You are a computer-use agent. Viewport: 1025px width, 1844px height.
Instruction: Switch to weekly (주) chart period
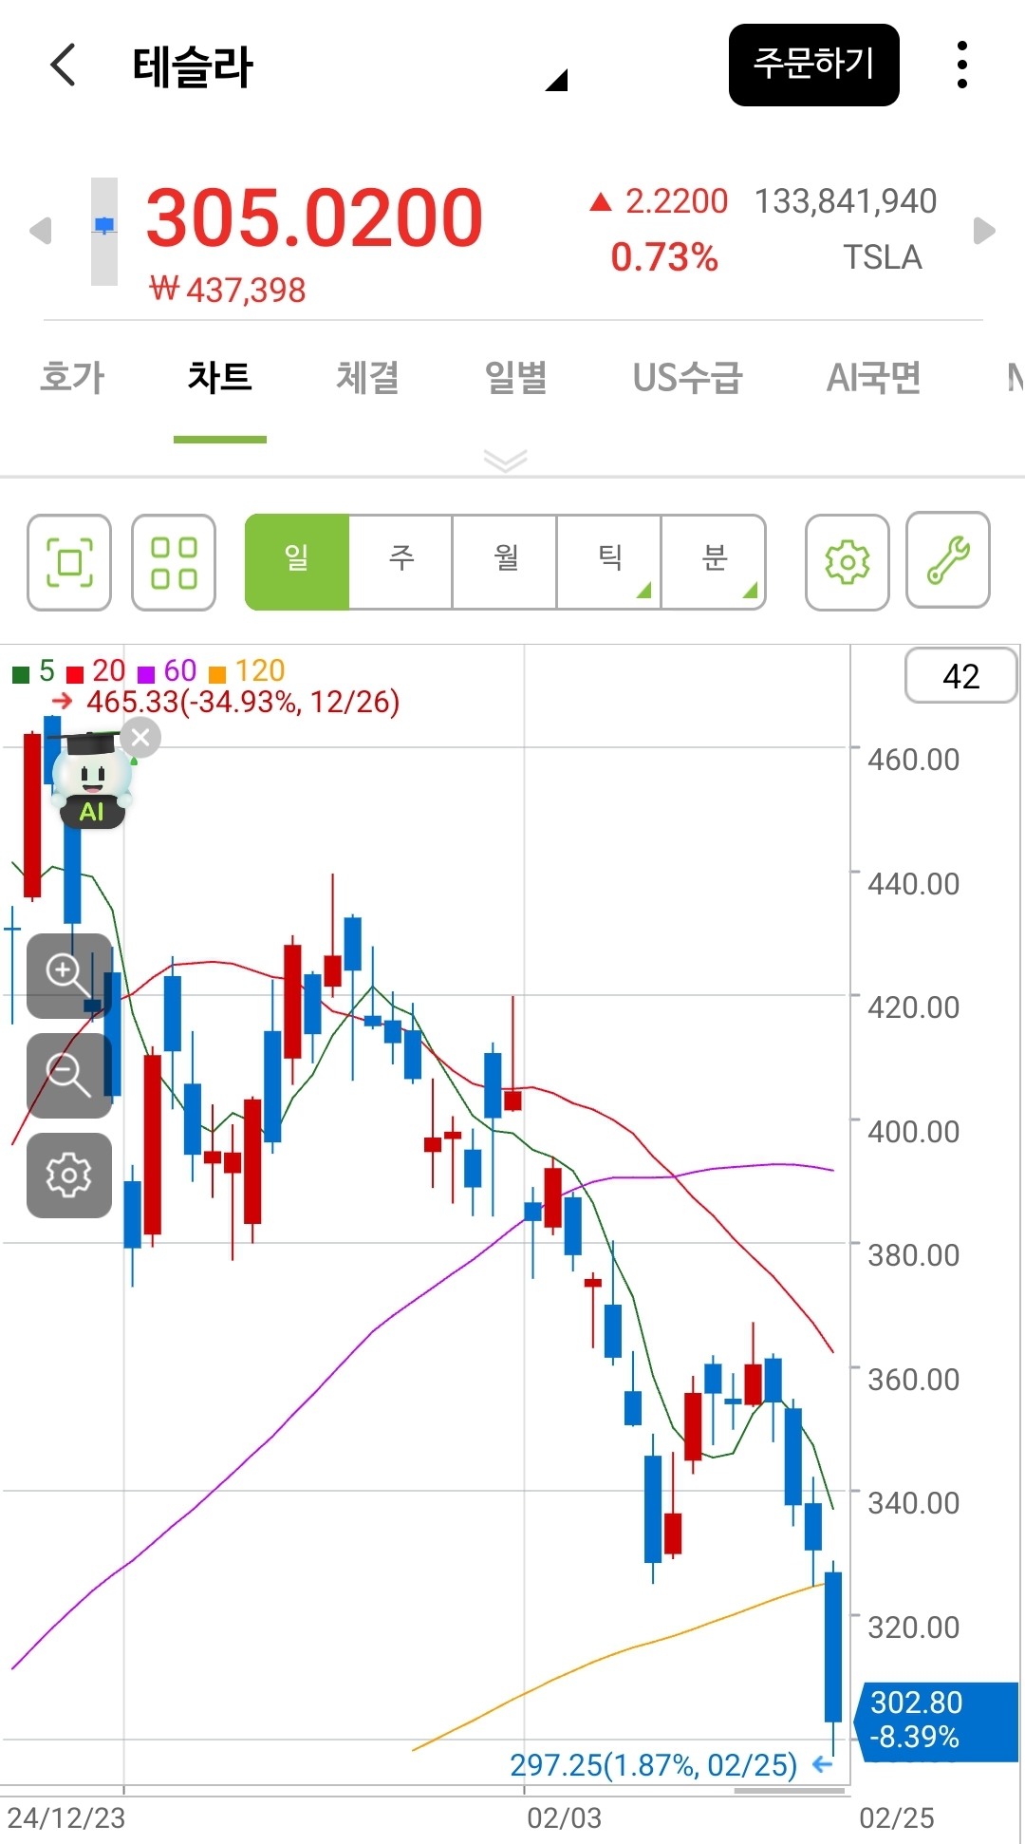tap(401, 561)
